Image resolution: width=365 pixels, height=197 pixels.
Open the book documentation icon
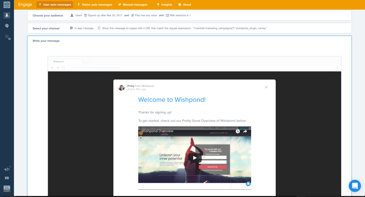click(7, 178)
